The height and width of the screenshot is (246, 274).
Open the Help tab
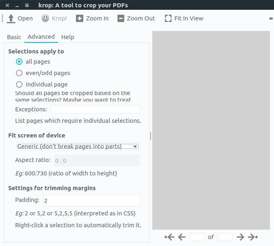pos(68,37)
